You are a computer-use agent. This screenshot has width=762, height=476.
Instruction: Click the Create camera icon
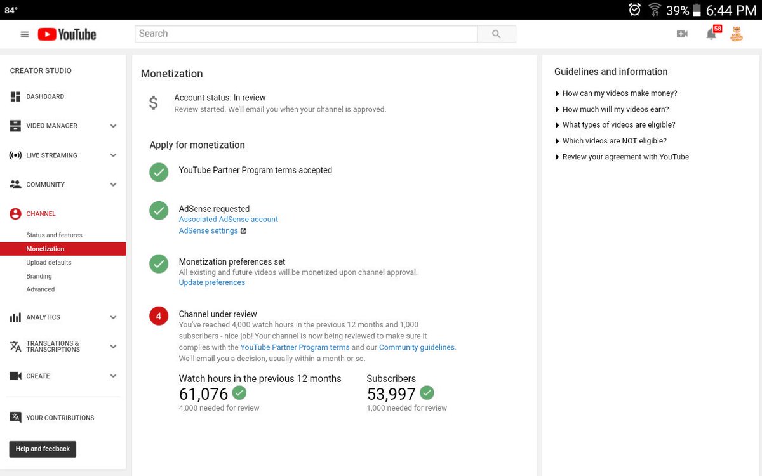pos(15,376)
